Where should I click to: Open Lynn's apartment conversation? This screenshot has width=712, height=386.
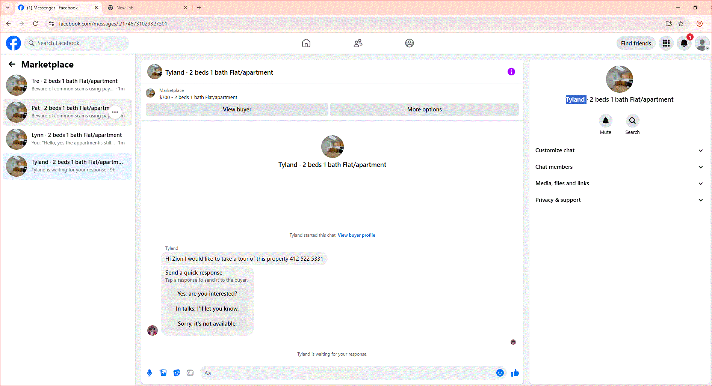(68, 139)
